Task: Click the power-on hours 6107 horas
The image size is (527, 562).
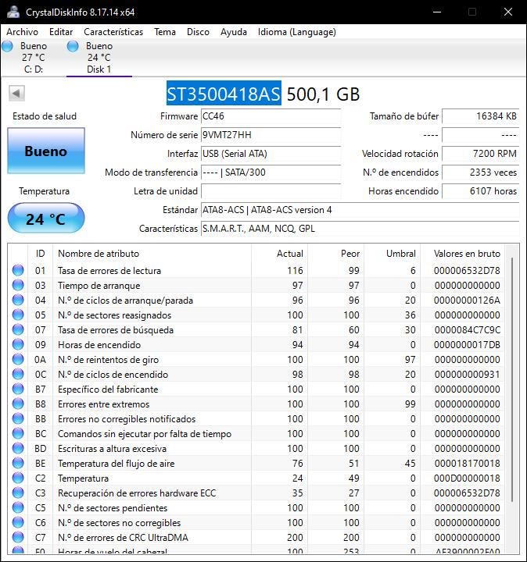Action: pyautogui.click(x=481, y=191)
